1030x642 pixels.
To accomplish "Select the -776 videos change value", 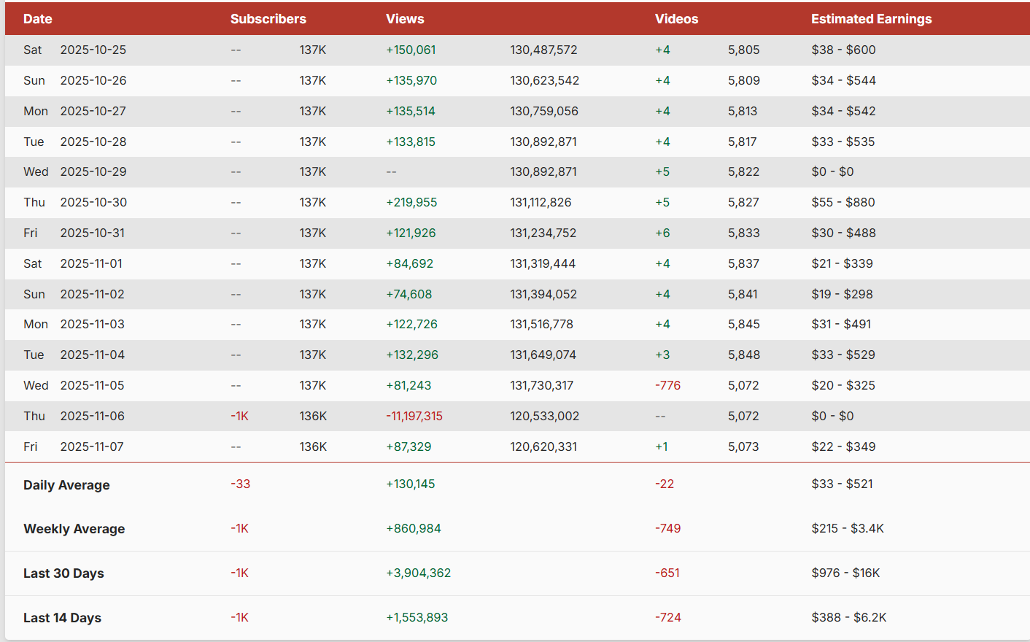I will [667, 385].
